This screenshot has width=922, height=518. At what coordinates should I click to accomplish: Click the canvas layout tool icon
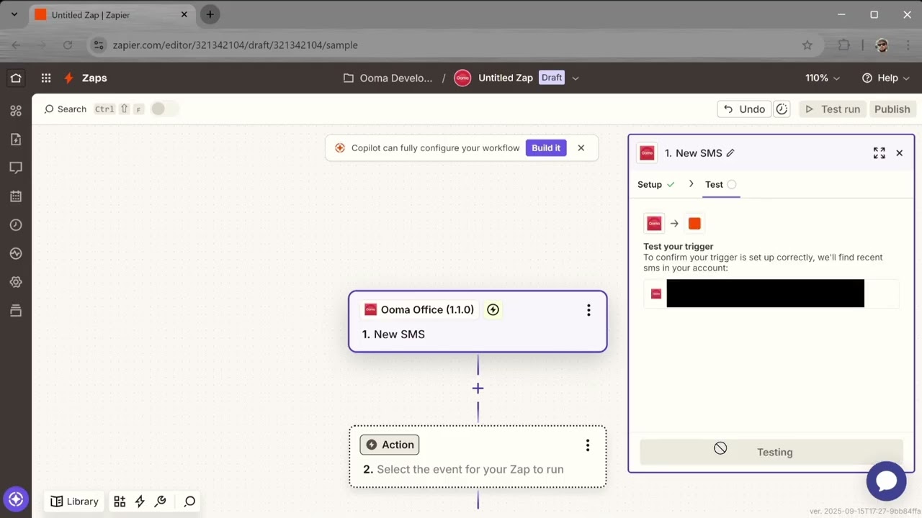pyautogui.click(x=120, y=501)
